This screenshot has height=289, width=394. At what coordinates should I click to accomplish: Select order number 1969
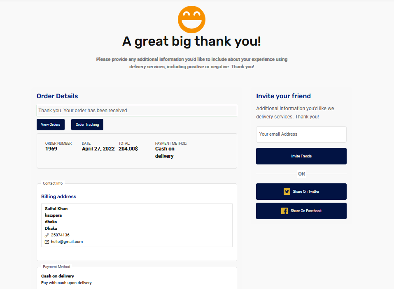click(51, 149)
